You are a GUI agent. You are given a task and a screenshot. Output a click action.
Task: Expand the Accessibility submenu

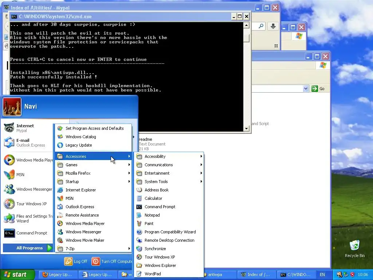point(169,156)
